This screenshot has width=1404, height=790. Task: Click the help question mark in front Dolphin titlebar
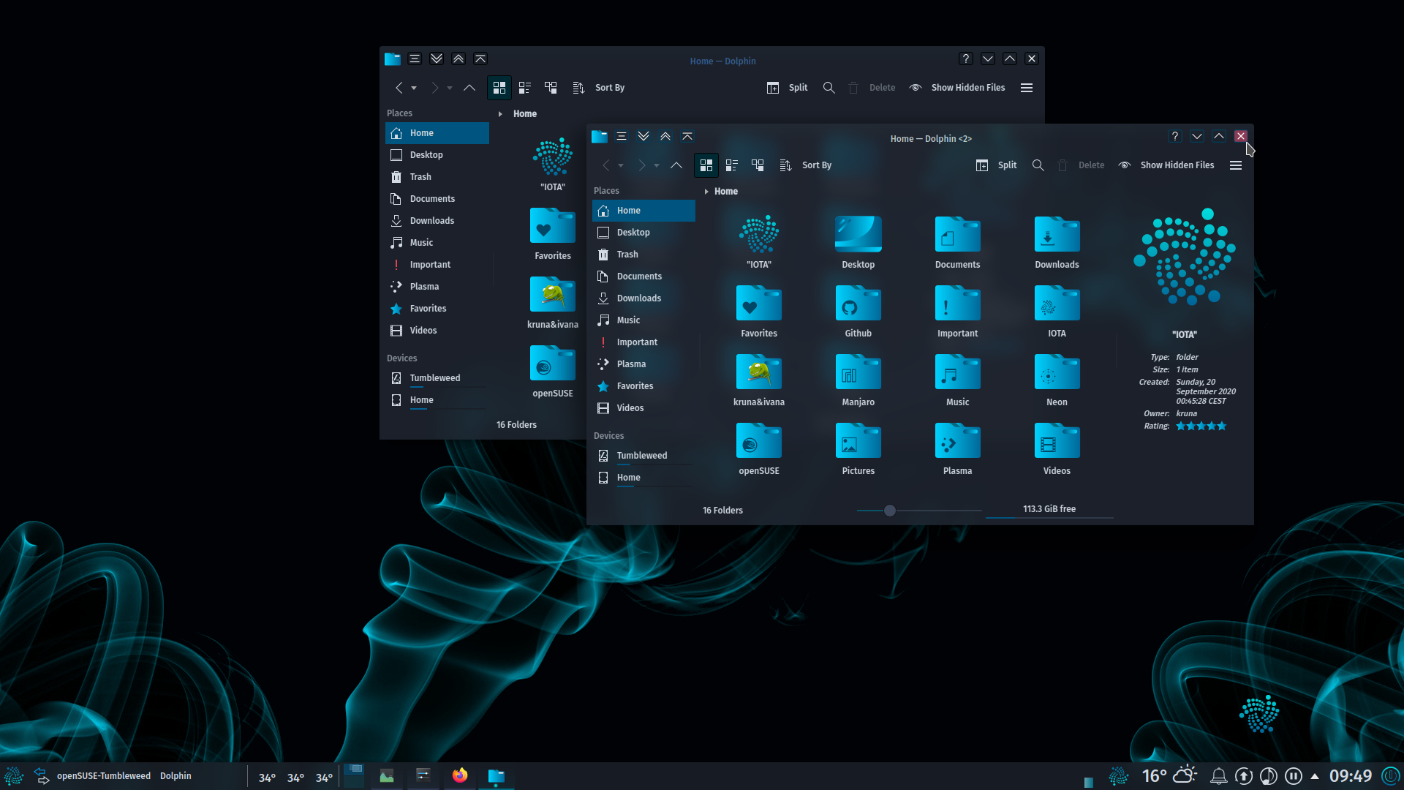point(1175,136)
